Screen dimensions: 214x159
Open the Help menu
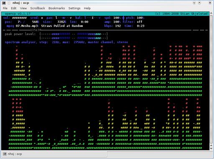87,8
